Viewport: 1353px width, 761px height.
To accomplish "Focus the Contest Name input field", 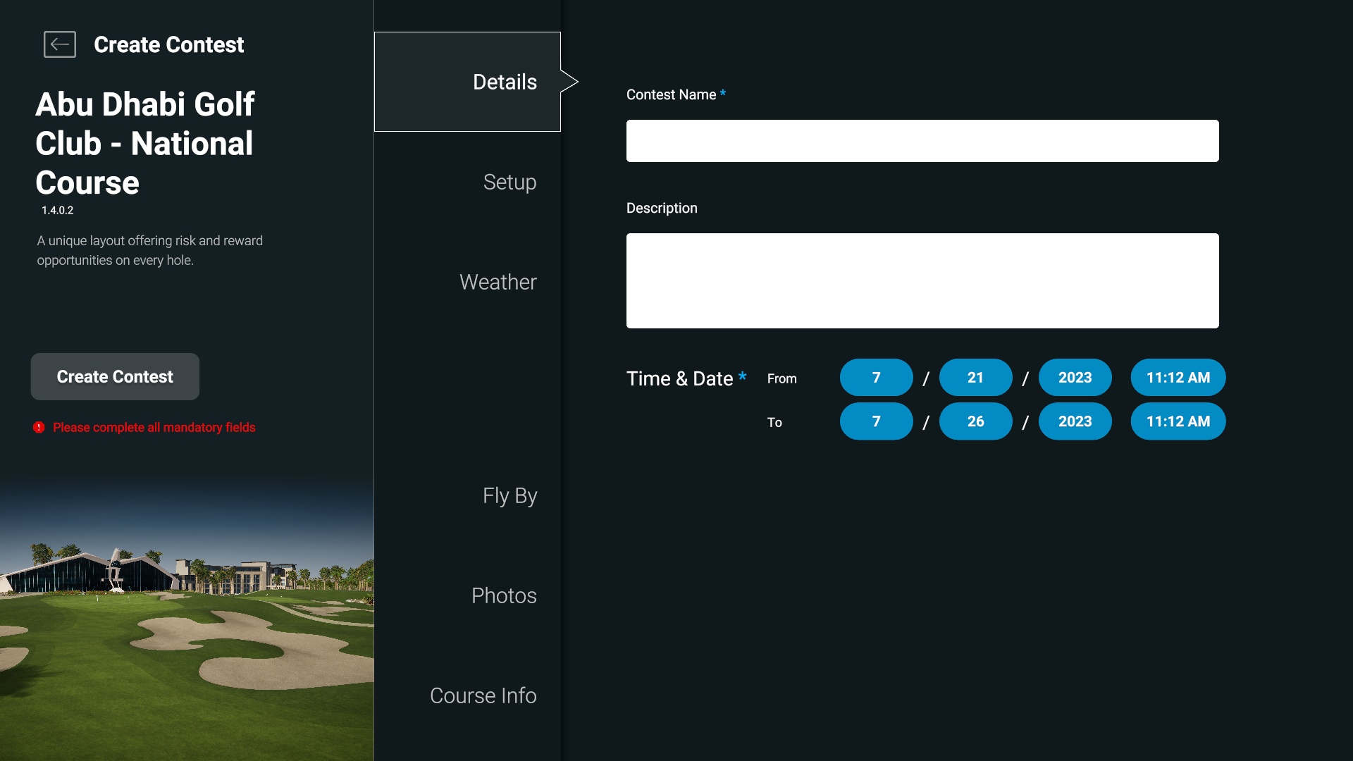I will coord(922,141).
